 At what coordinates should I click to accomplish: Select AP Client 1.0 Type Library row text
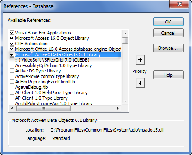click(41, 98)
